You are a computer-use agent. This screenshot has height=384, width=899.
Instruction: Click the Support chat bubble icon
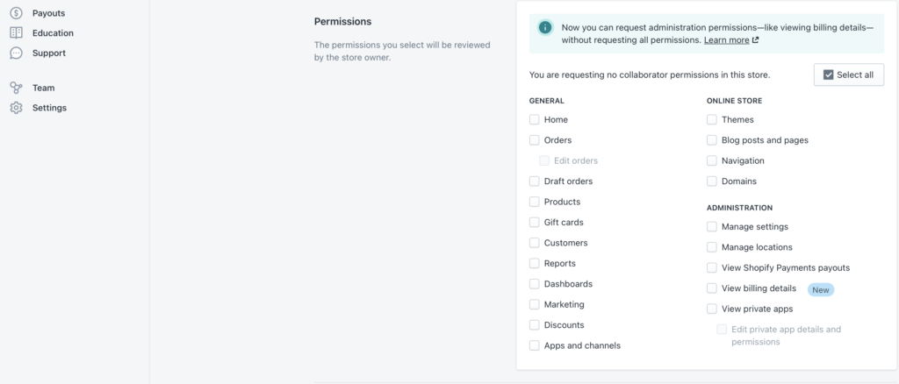pos(16,53)
